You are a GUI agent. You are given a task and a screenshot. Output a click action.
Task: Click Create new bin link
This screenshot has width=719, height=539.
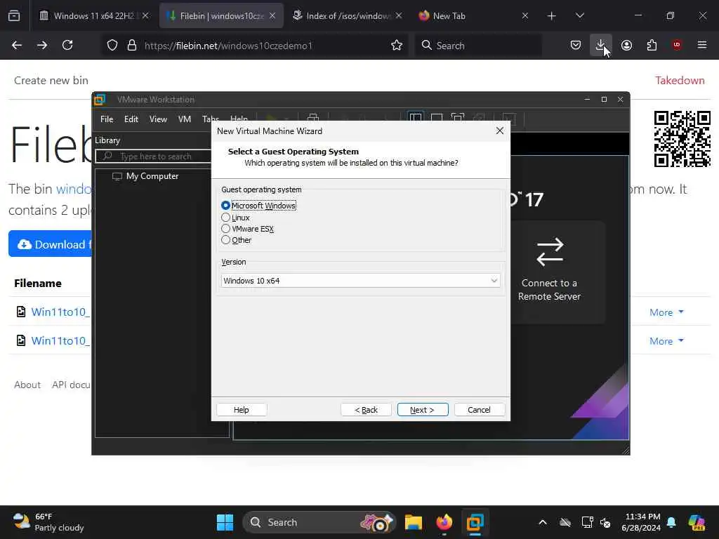pyautogui.click(x=51, y=80)
